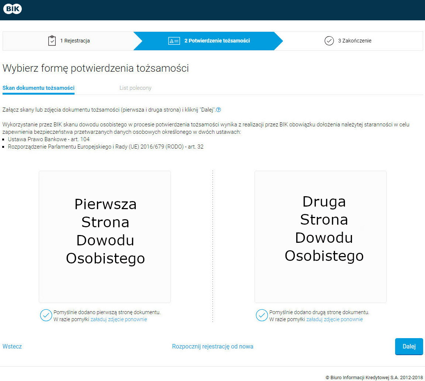Click the success checkmark under second document page
The width and height of the screenshot is (425, 381).
tap(262, 316)
